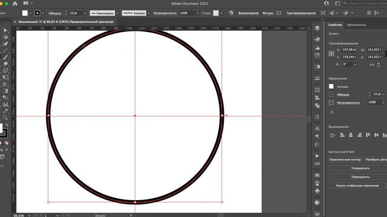Expand opacity arrow in Properties panel
Image resolution: width=387 pixels, height=217 pixels.
384,102
